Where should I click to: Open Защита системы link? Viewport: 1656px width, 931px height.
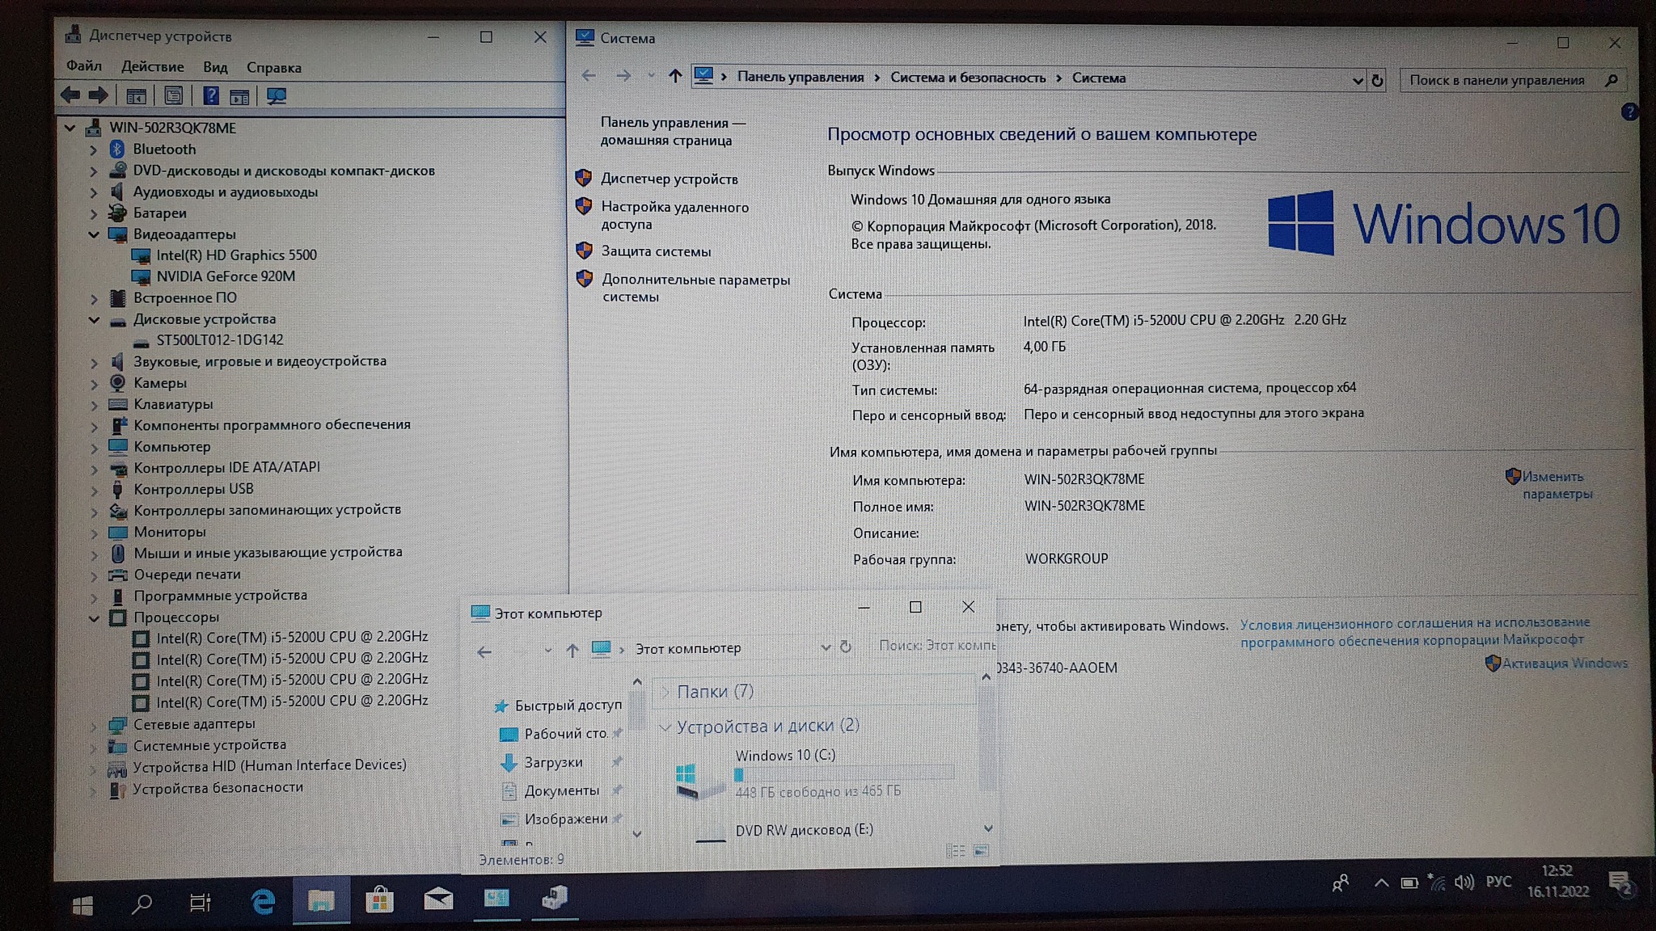[657, 251]
